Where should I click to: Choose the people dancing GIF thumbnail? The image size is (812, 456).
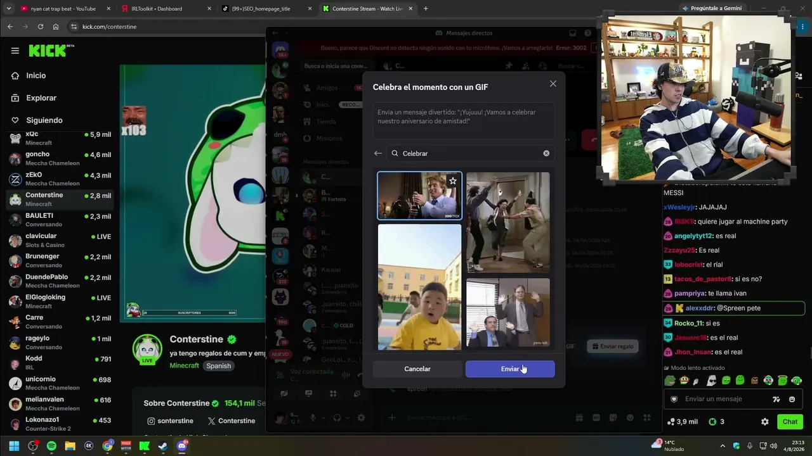(x=508, y=222)
